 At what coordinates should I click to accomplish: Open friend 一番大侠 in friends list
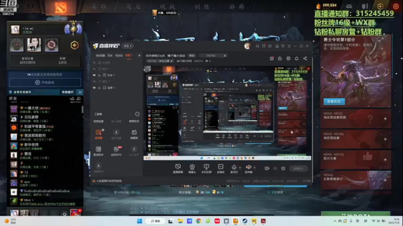pyautogui.click(x=45, y=109)
